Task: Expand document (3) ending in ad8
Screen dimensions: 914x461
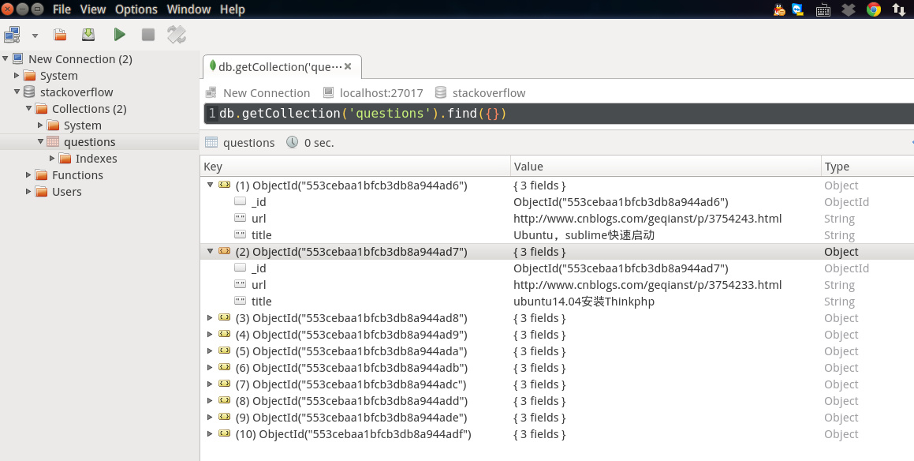Action: (210, 317)
